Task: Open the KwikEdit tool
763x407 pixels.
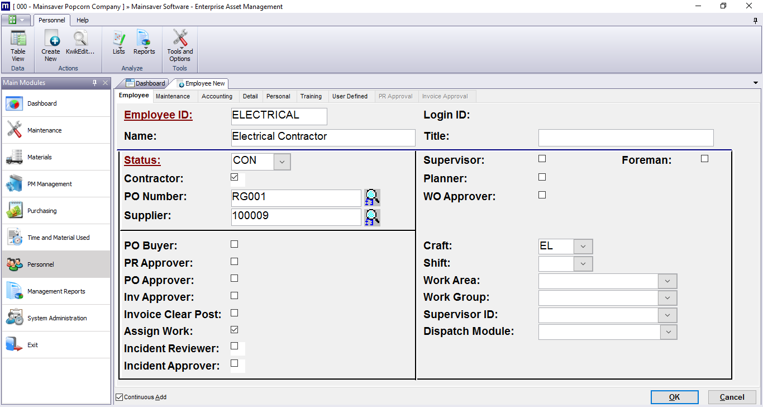Action: [80, 45]
